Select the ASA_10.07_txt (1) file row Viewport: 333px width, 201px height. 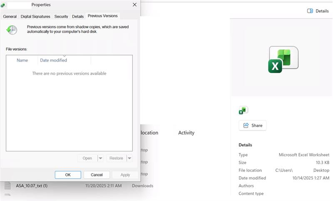[x=79, y=186]
